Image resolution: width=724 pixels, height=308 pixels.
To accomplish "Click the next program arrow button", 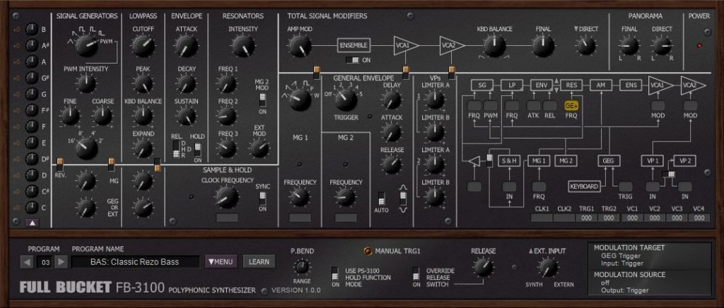I will (62, 262).
